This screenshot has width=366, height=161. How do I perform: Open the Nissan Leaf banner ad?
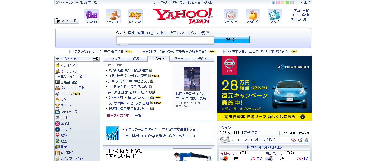pyautogui.click(x=265, y=88)
